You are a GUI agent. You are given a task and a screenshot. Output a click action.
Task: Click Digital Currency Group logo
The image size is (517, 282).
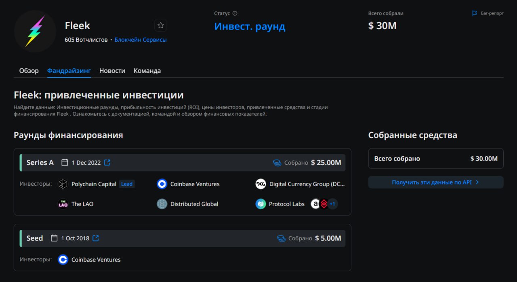pos(261,184)
